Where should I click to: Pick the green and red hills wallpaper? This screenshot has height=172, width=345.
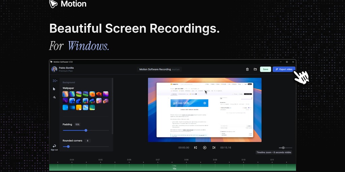click(x=79, y=94)
